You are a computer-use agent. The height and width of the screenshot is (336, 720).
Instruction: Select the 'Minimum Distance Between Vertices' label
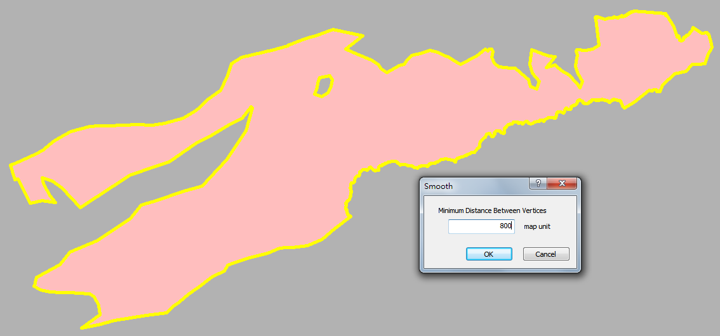[x=492, y=211]
